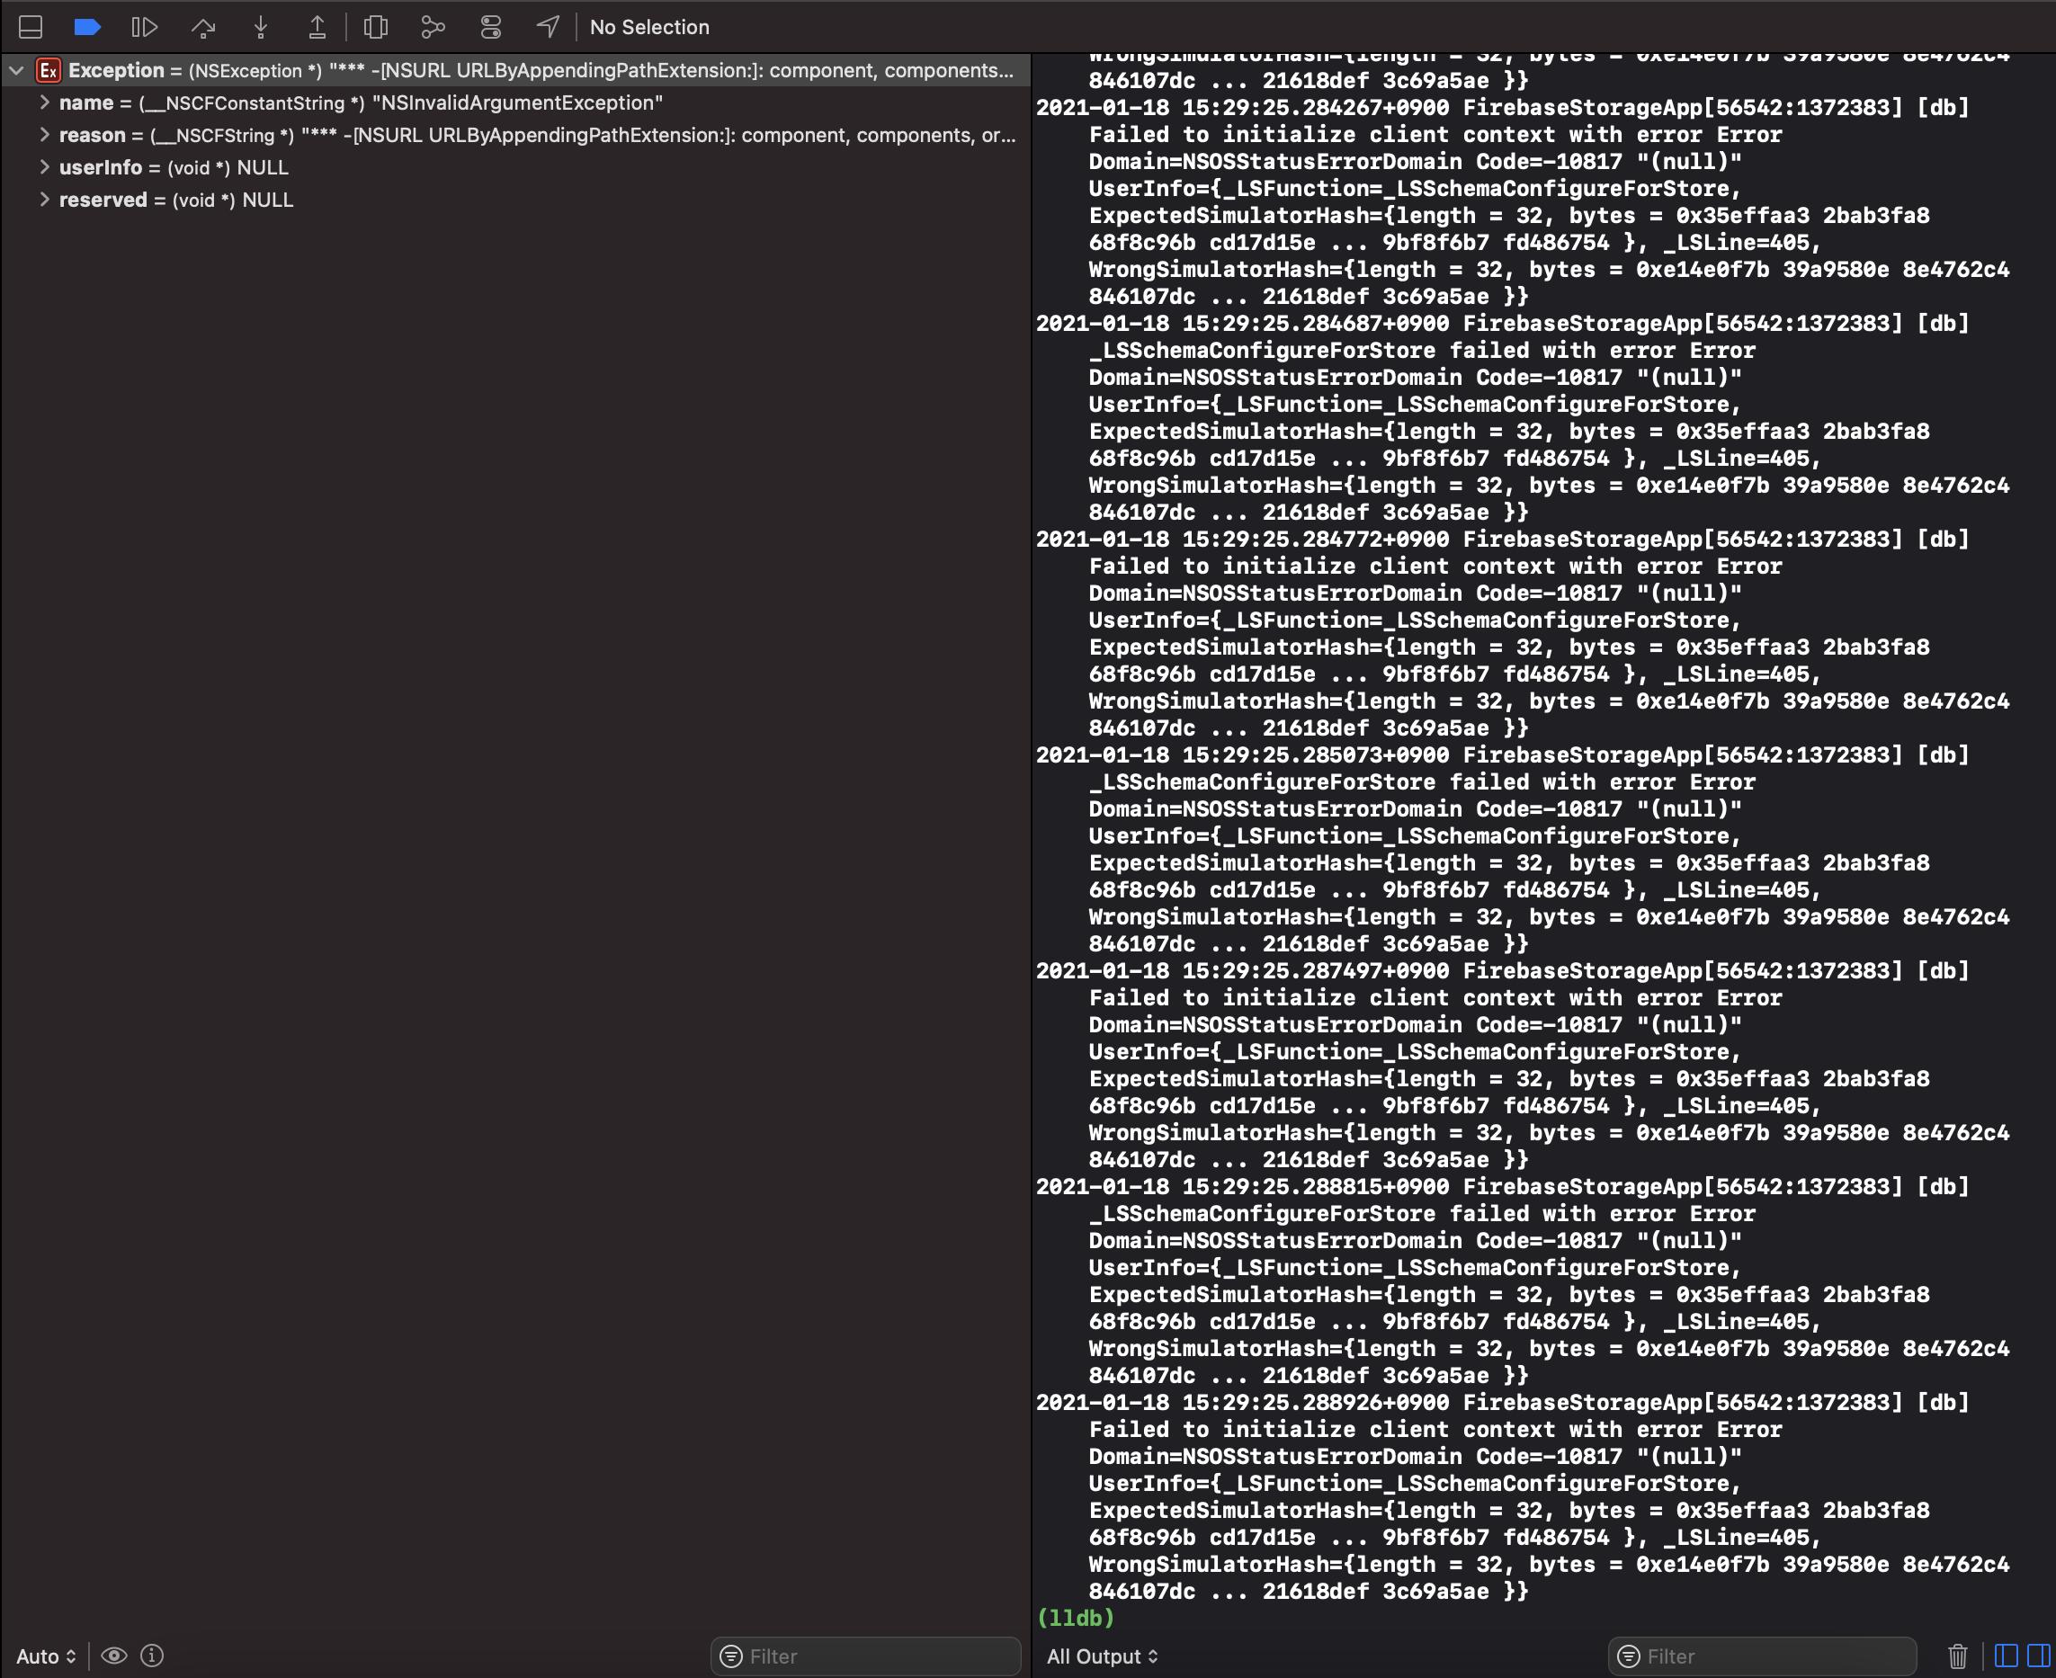Open Debug View Hierarchy
2056x1678 pixels.
point(376,27)
